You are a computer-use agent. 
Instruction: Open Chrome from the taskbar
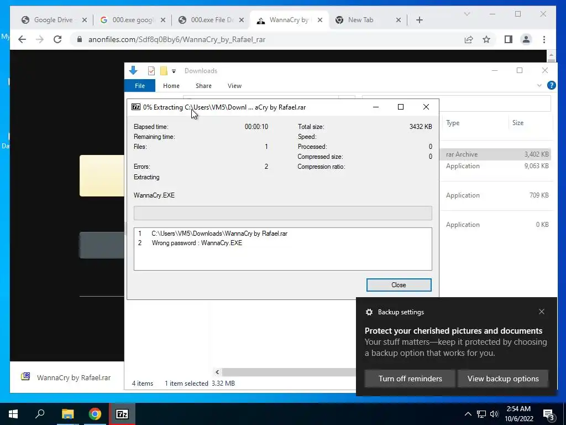pos(95,414)
